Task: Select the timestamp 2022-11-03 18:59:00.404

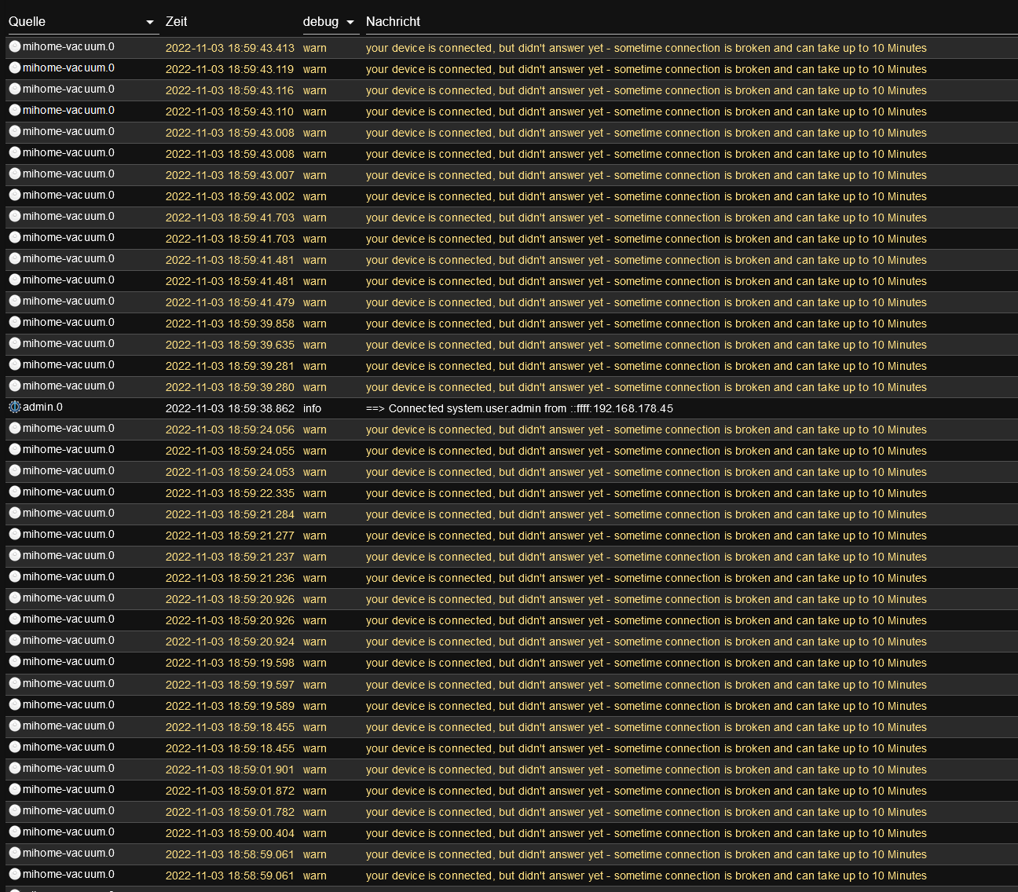Action: 230,833
